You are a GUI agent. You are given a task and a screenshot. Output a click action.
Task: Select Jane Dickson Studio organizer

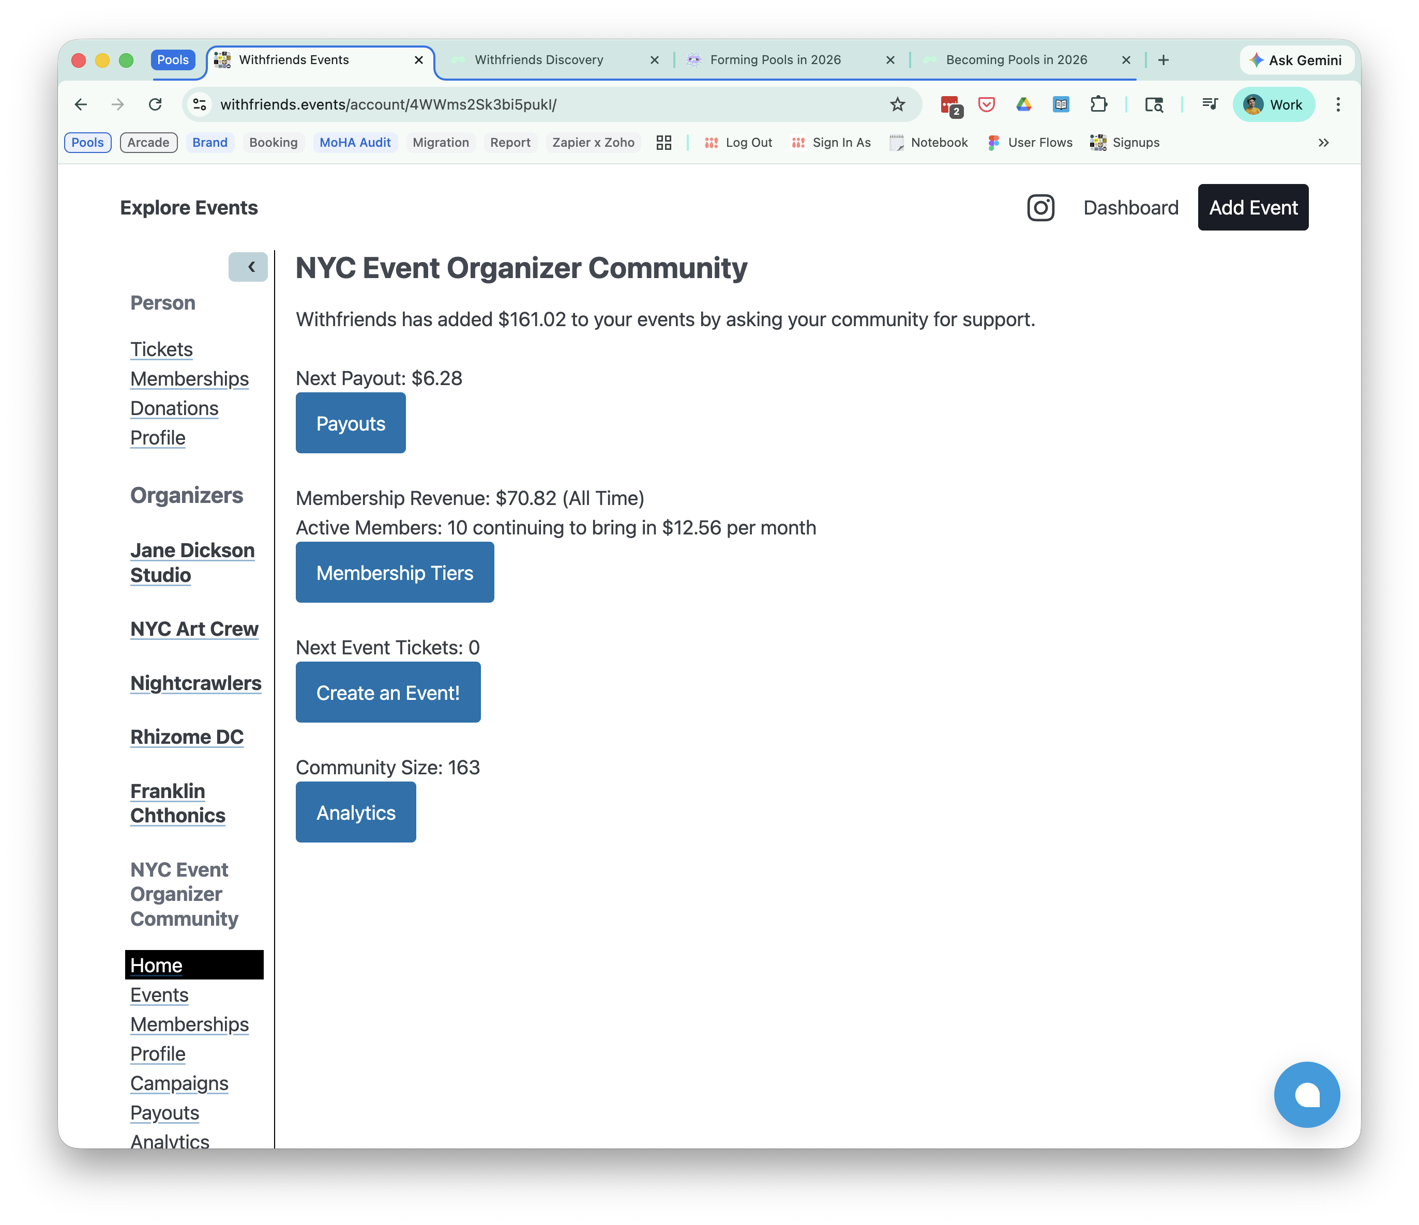[192, 562]
